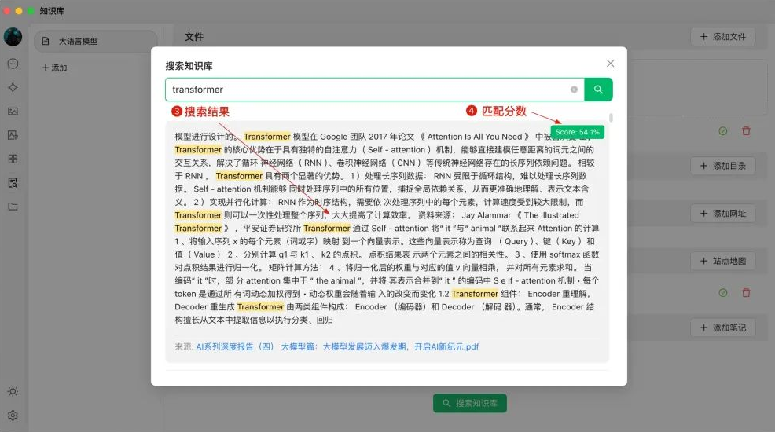Toggle the light/dark theme sun icon

coord(13,391)
